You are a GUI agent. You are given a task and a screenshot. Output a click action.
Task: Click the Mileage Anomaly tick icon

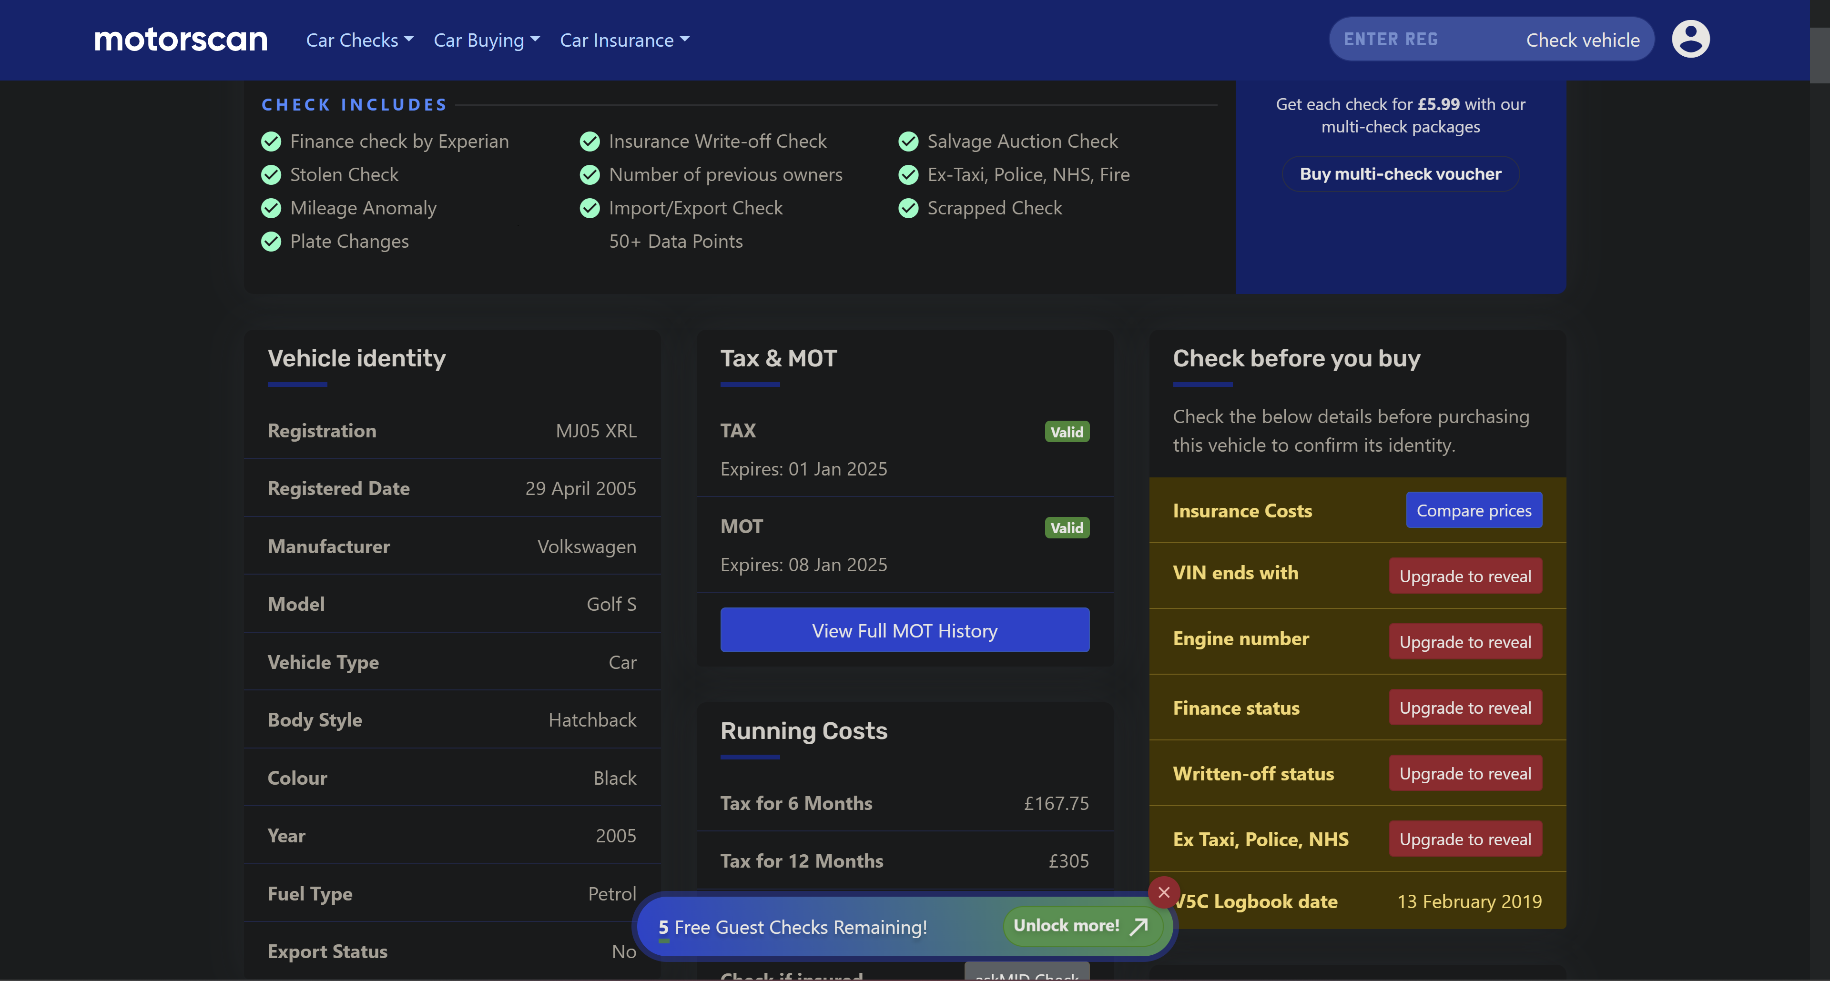click(271, 208)
